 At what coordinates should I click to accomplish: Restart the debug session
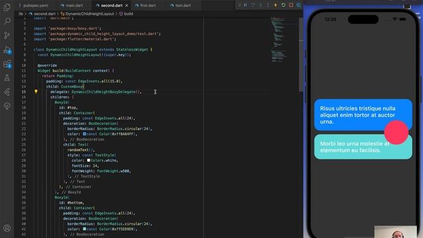(x=284, y=5)
